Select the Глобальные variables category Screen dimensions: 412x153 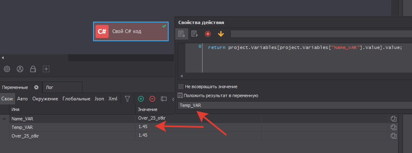coord(76,99)
